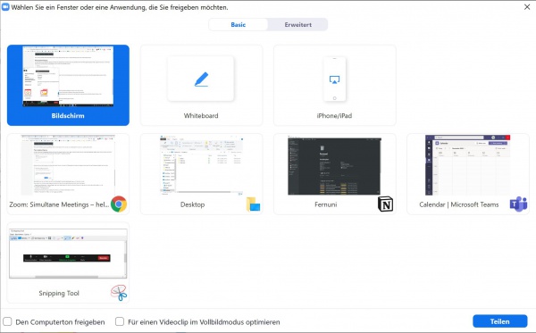Viewport: 536px width, 333px height.
Task: Select the Fernuni window thumbnail
Action: (x=335, y=174)
